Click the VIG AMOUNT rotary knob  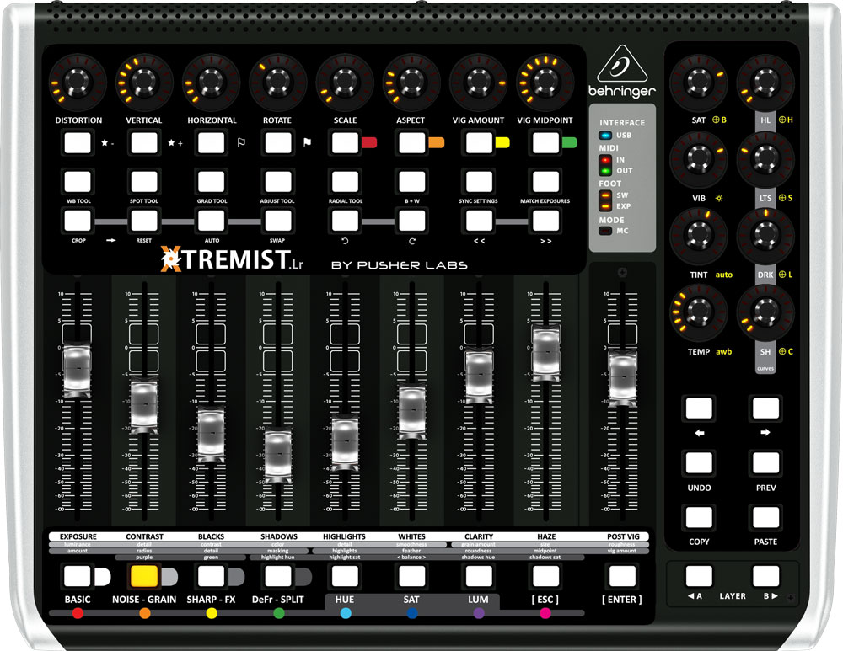tap(479, 82)
